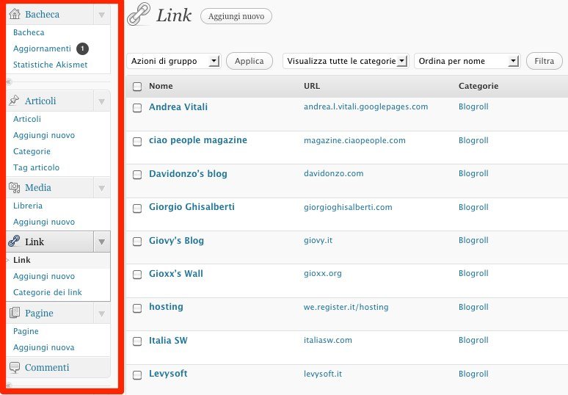Tick the select-all checkbox next to Nome
The height and width of the screenshot is (395, 568).
pyautogui.click(x=137, y=86)
